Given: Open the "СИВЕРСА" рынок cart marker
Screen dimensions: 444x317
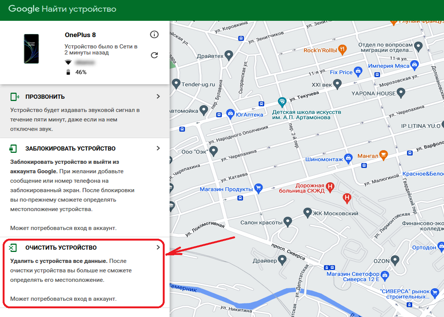Looking at the screenshot, I should tap(435, 293).
